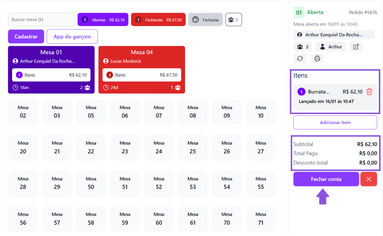Open App do garçom
383x236 pixels.
pyautogui.click(x=72, y=36)
